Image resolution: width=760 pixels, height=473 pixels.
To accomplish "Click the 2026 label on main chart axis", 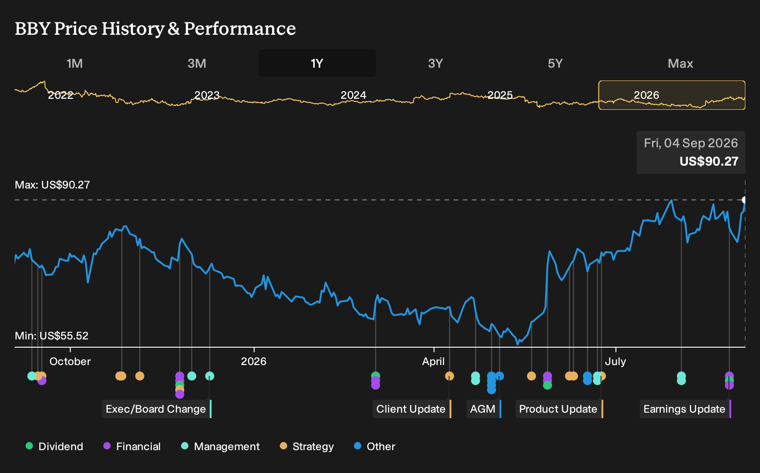I will (x=253, y=361).
